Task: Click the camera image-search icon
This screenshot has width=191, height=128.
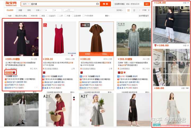Action: 97,4
